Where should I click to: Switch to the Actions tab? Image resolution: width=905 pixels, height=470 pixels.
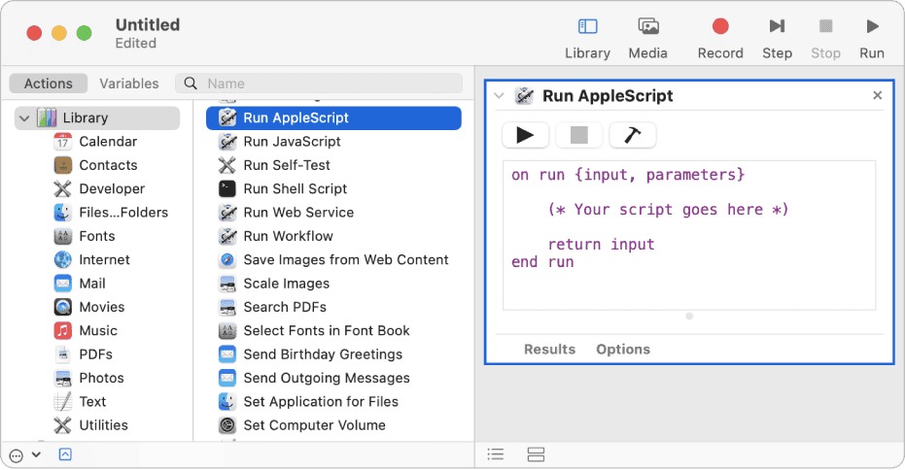coord(48,84)
